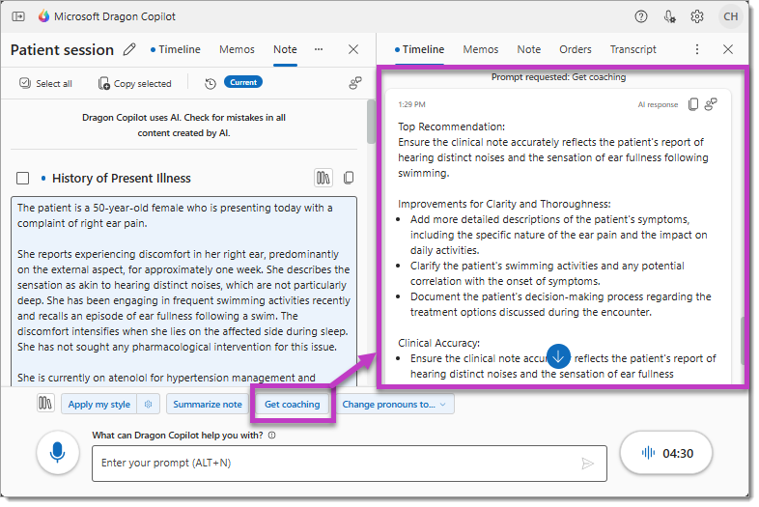Click the microphone record button

click(x=58, y=452)
